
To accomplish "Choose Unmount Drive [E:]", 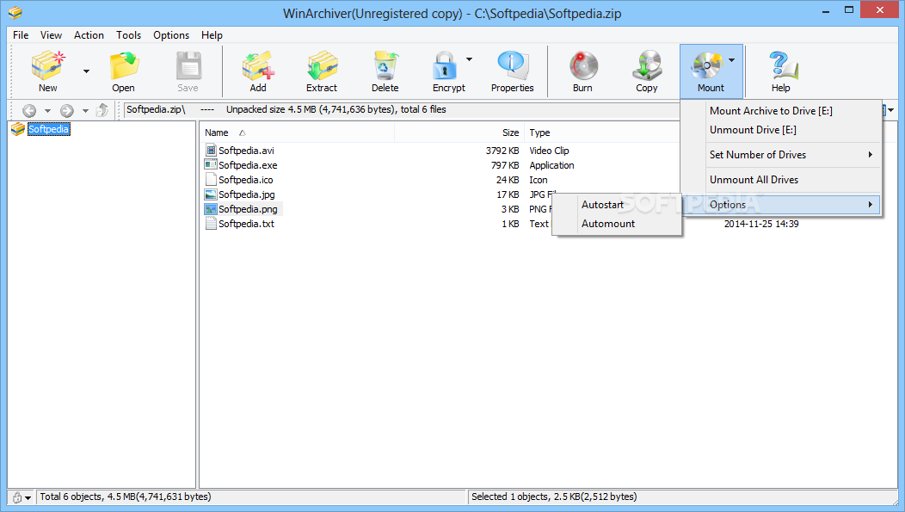I will pos(781,130).
